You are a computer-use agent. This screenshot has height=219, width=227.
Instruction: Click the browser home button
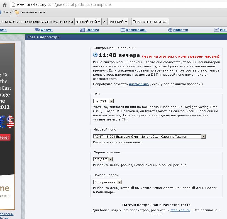[4, 4]
